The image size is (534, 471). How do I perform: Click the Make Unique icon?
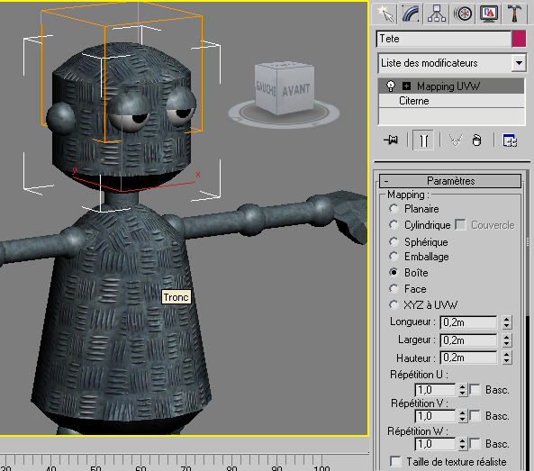coord(456,140)
